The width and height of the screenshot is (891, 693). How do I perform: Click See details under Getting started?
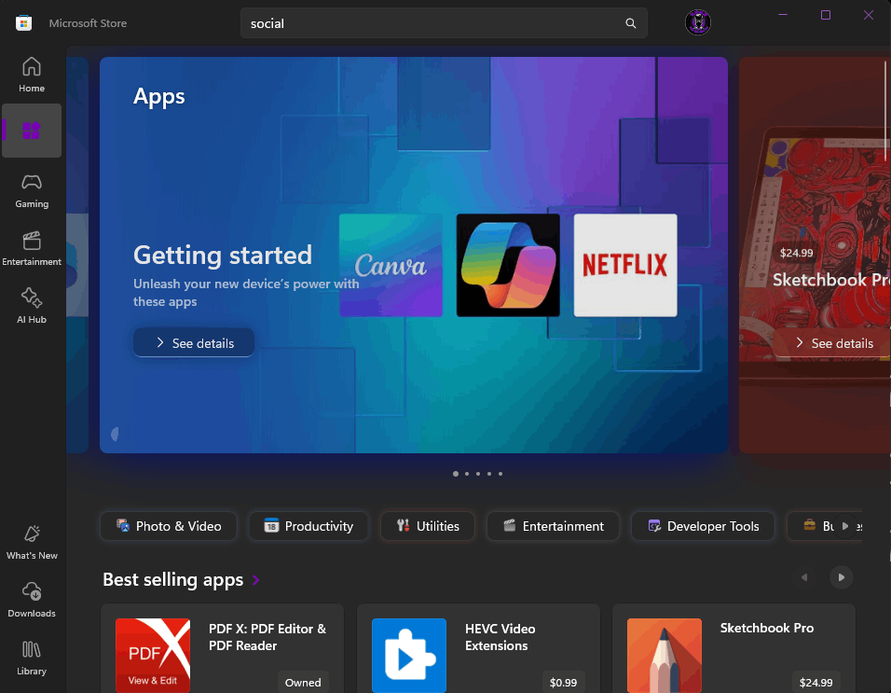194,343
